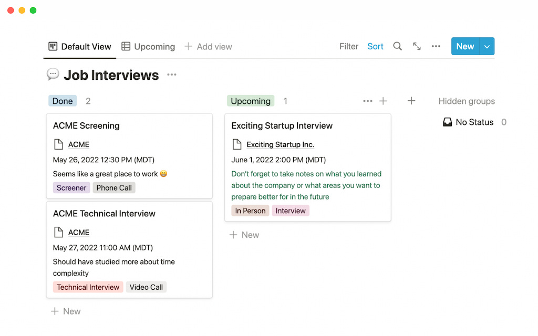Open the Sort options
This screenshot has height=336, width=538.
point(375,46)
